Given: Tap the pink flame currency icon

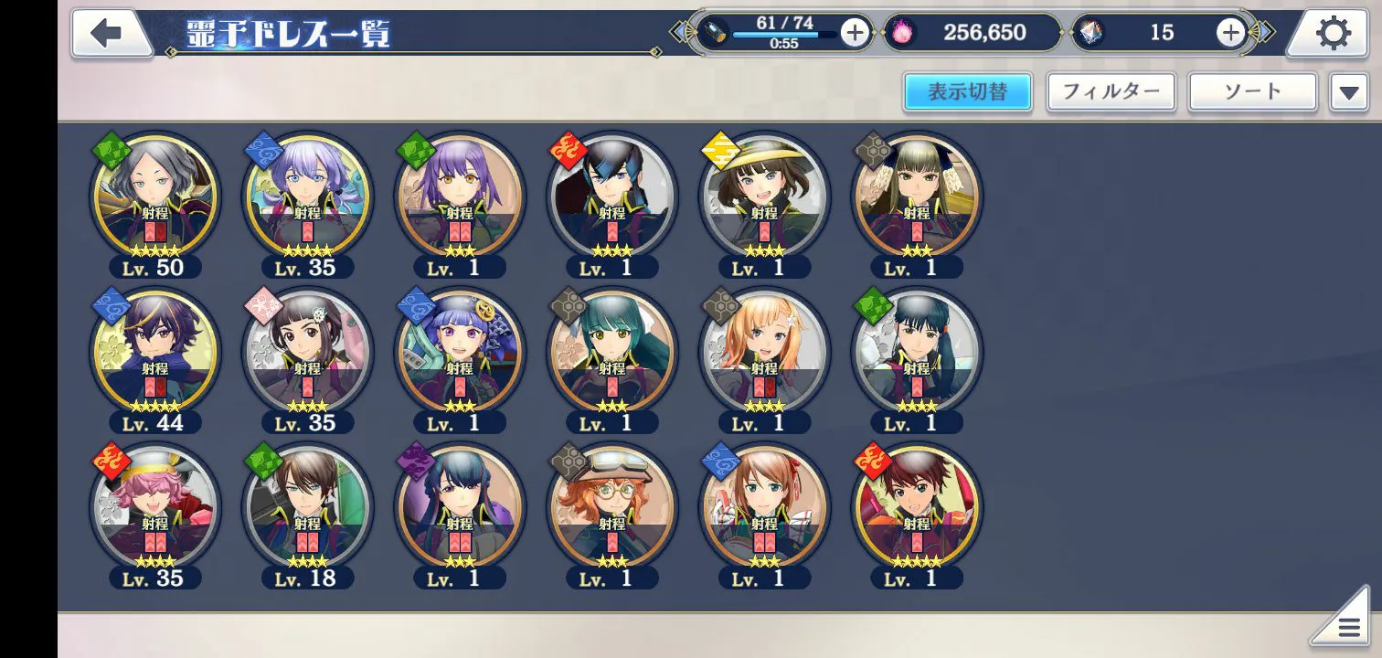Looking at the screenshot, I should click(x=900, y=33).
